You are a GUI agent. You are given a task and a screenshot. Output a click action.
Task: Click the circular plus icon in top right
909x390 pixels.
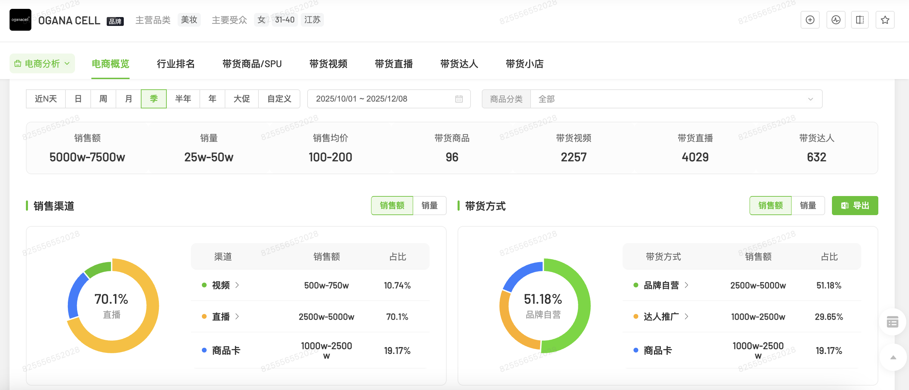click(x=810, y=20)
